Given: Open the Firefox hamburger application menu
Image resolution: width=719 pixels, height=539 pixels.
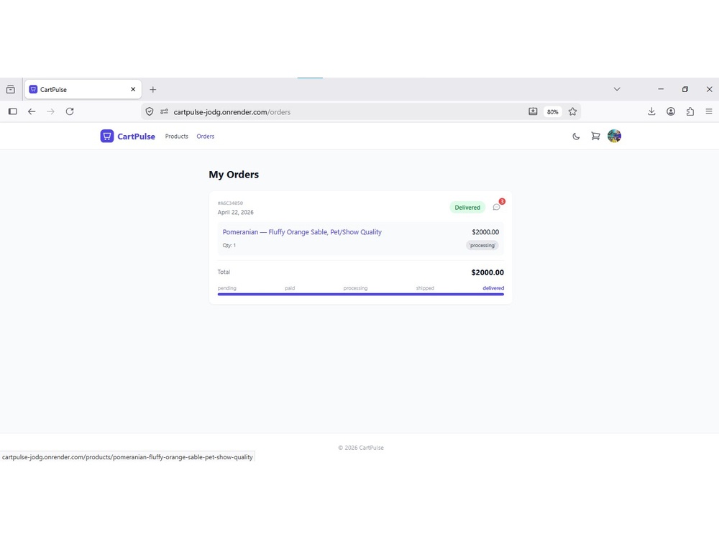Looking at the screenshot, I should point(709,111).
